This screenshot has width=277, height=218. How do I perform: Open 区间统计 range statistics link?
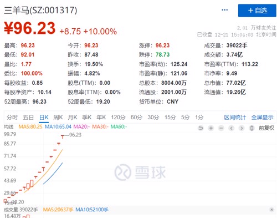(x=235, y=117)
